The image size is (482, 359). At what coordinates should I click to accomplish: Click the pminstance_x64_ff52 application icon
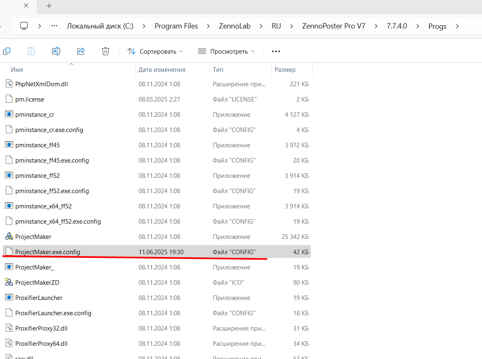(9, 206)
